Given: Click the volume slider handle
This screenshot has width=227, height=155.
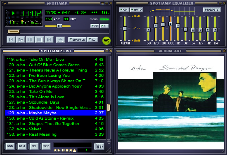Looking at the screenshot, I should click(59, 26).
